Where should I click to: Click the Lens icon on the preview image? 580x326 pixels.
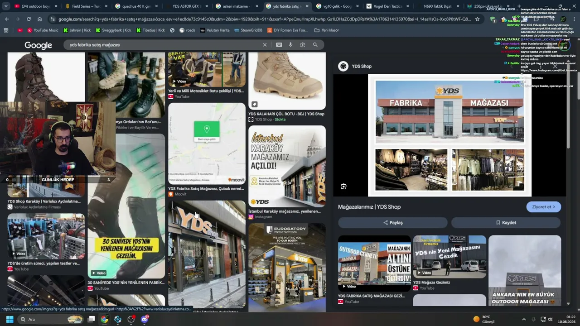pyautogui.click(x=343, y=187)
